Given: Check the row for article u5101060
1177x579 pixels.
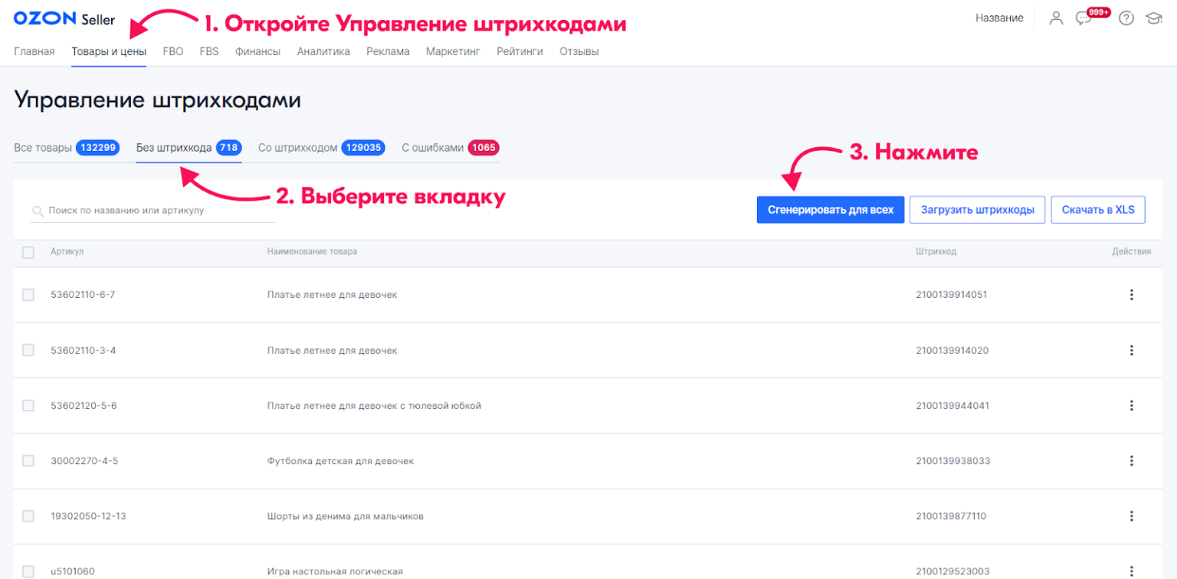Looking at the screenshot, I should (x=28, y=571).
